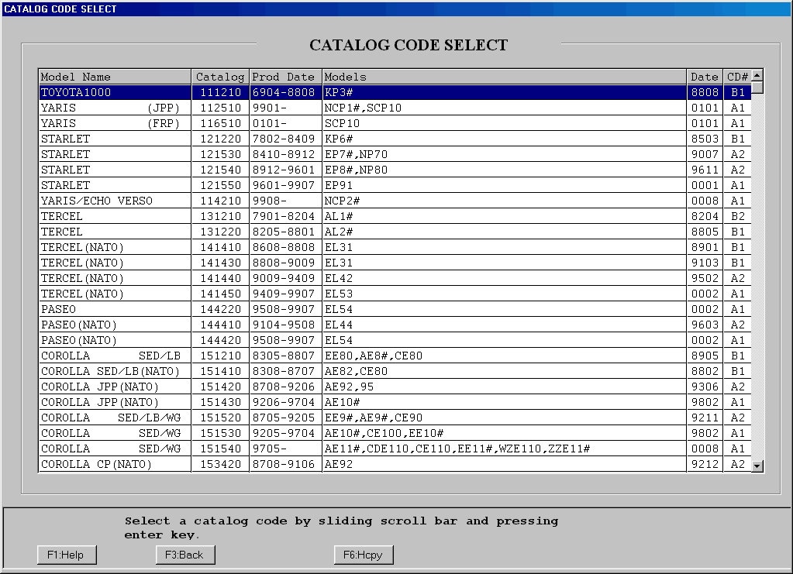Click models cell EE9#,AE9#,CE90
The image size is (793, 574).
click(x=504, y=418)
